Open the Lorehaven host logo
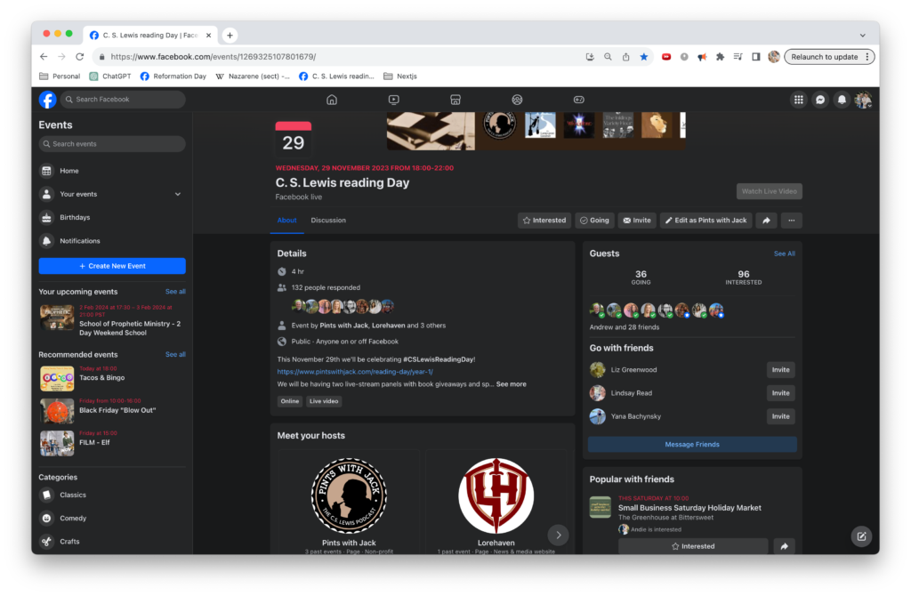This screenshot has width=911, height=596. click(496, 495)
